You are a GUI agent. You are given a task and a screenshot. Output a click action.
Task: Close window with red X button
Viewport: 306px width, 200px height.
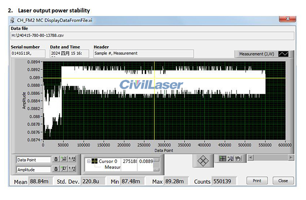pos(288,19)
